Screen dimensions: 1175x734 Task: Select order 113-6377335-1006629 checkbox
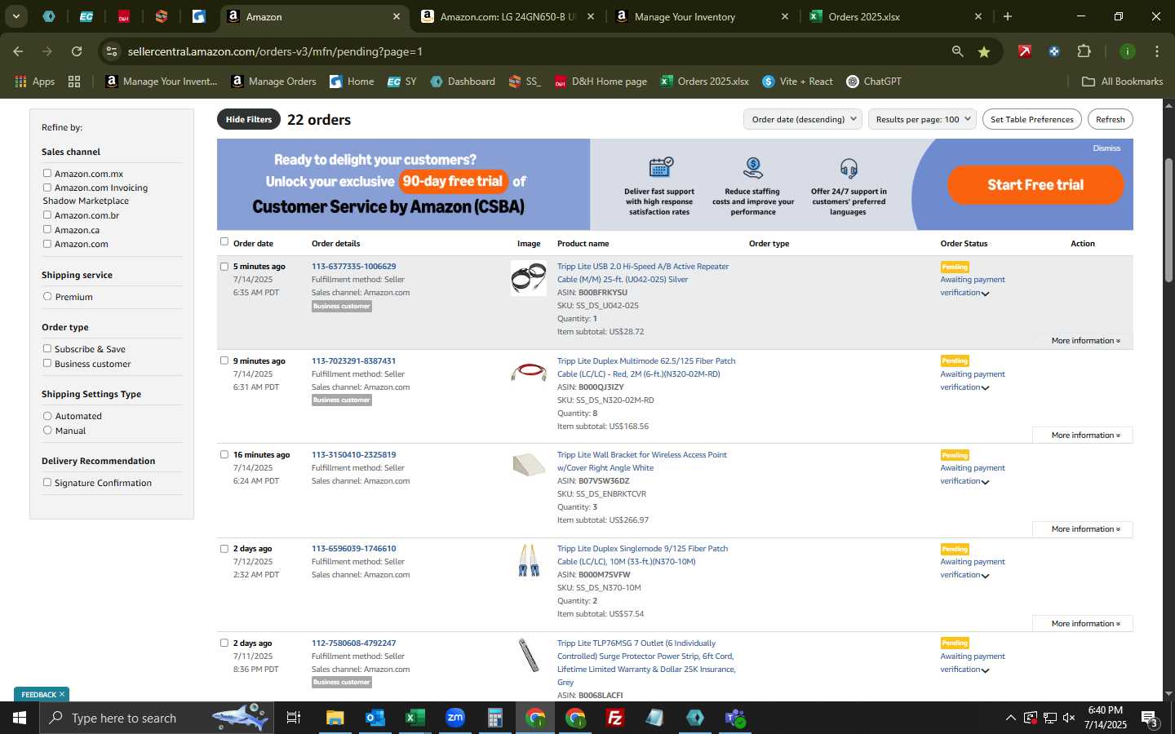pyautogui.click(x=224, y=266)
